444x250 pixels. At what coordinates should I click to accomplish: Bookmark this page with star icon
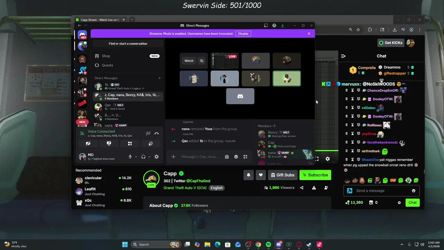(x=358, y=30)
